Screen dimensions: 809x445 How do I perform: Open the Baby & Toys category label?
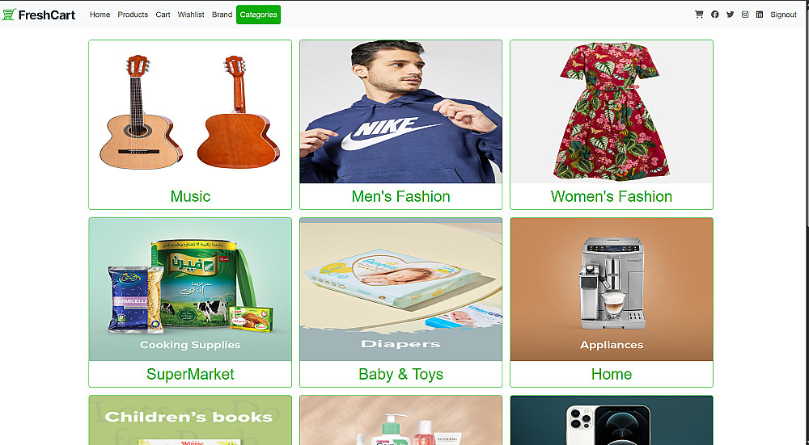click(x=401, y=374)
